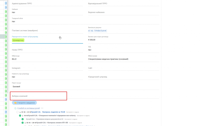Open the В любой из системных ролей link
This screenshot has width=200, height=126.
pyautogui.click(x=29, y=108)
